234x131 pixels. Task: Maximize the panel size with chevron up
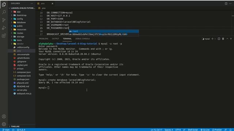(x=227, y=39)
